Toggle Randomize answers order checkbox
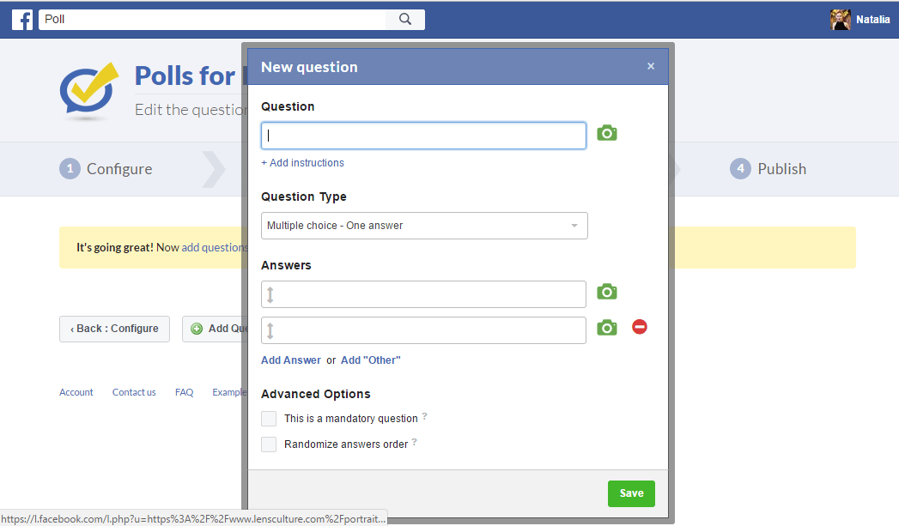 pyautogui.click(x=269, y=444)
